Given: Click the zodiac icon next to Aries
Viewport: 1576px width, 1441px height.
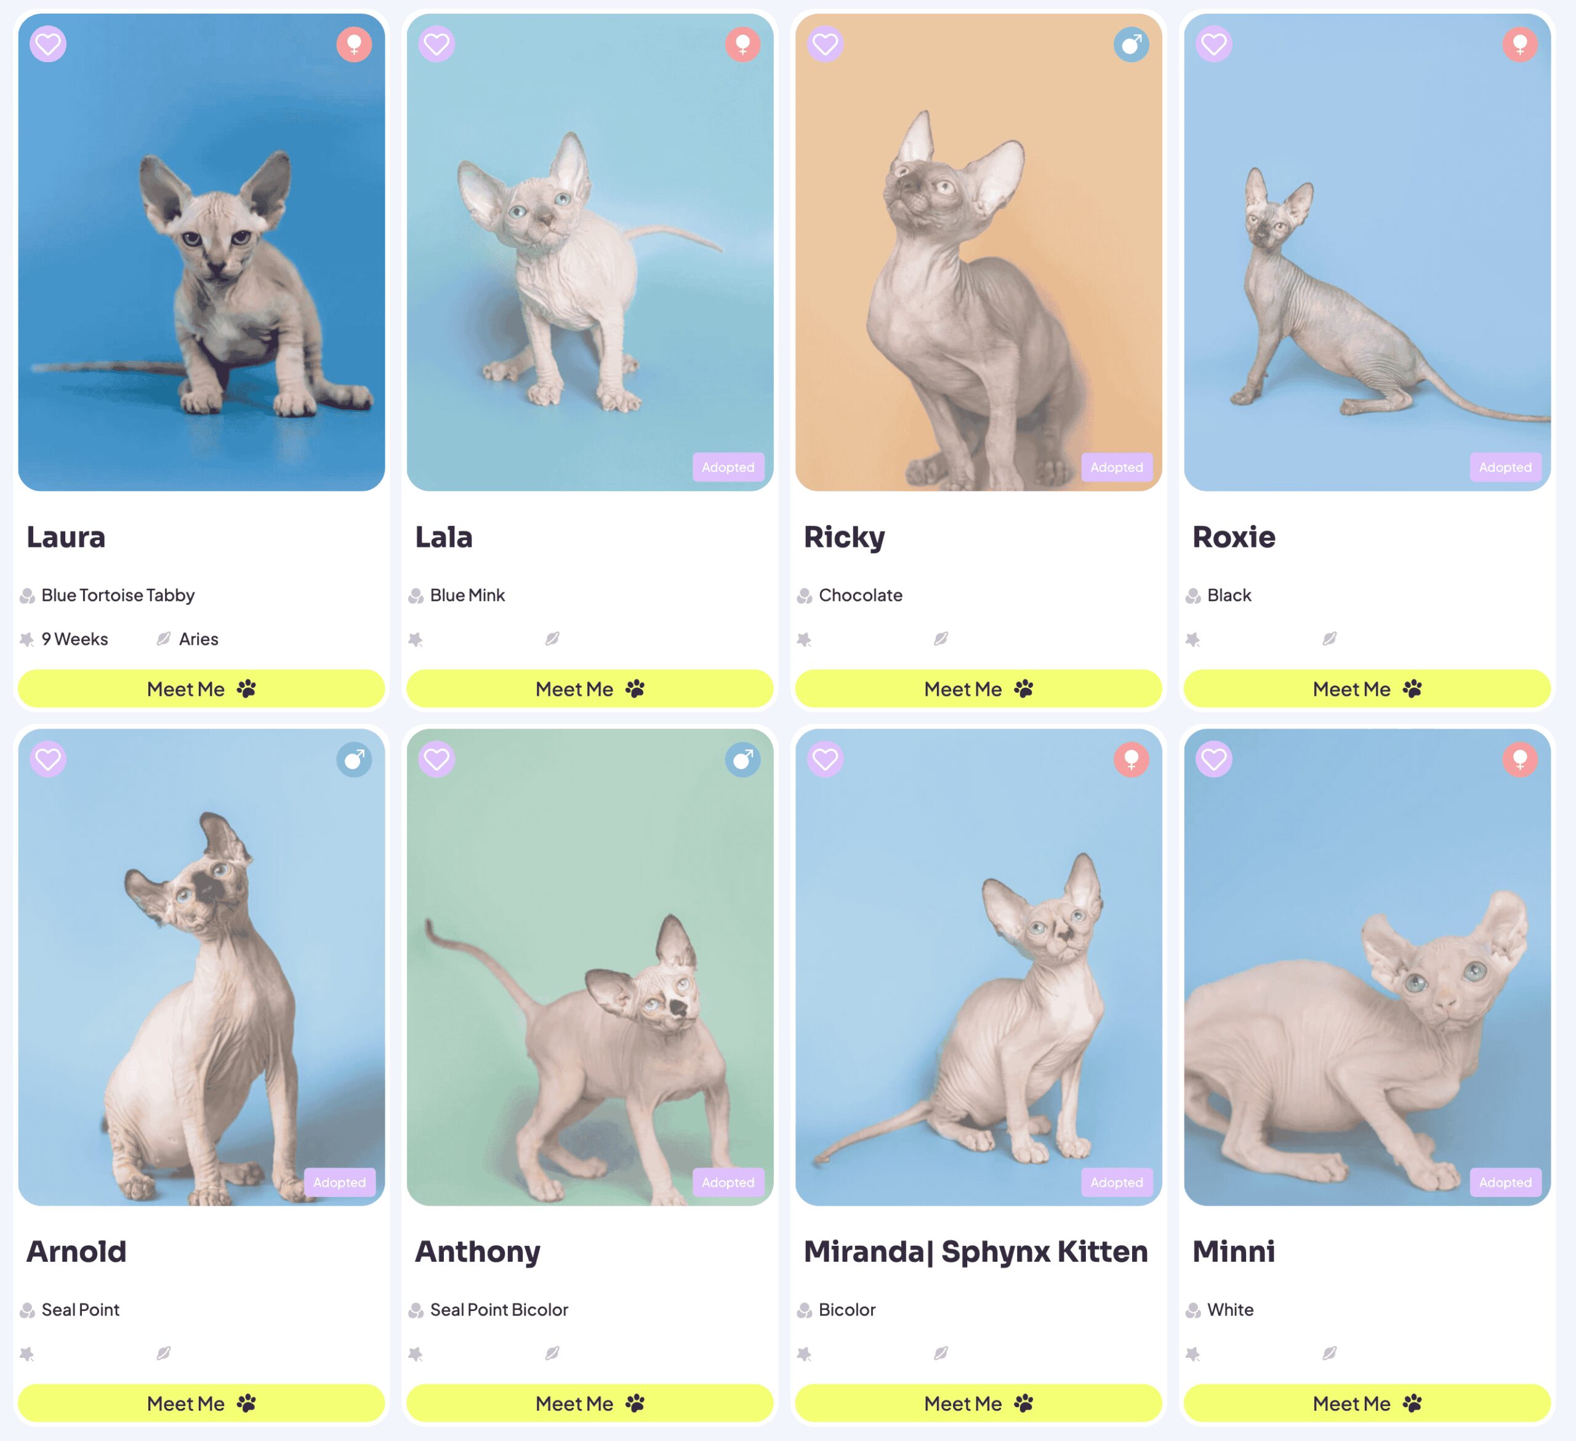Looking at the screenshot, I should coord(163,639).
